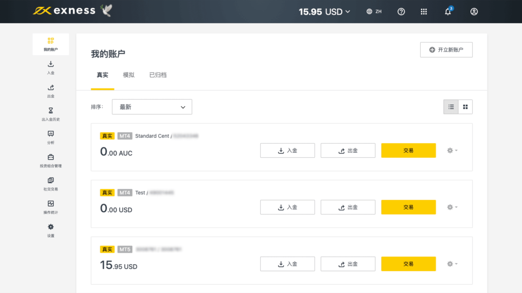Open the user profile icon
This screenshot has height=293, width=522.
tap(474, 12)
